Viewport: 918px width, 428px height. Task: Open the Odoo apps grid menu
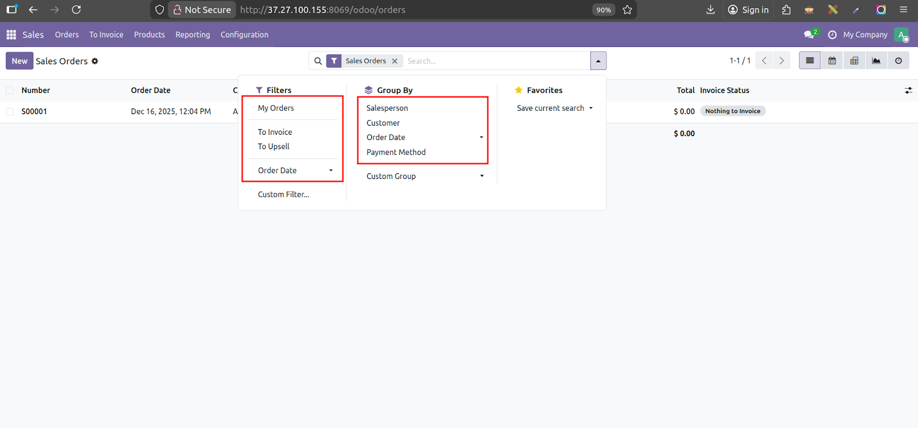click(x=11, y=35)
